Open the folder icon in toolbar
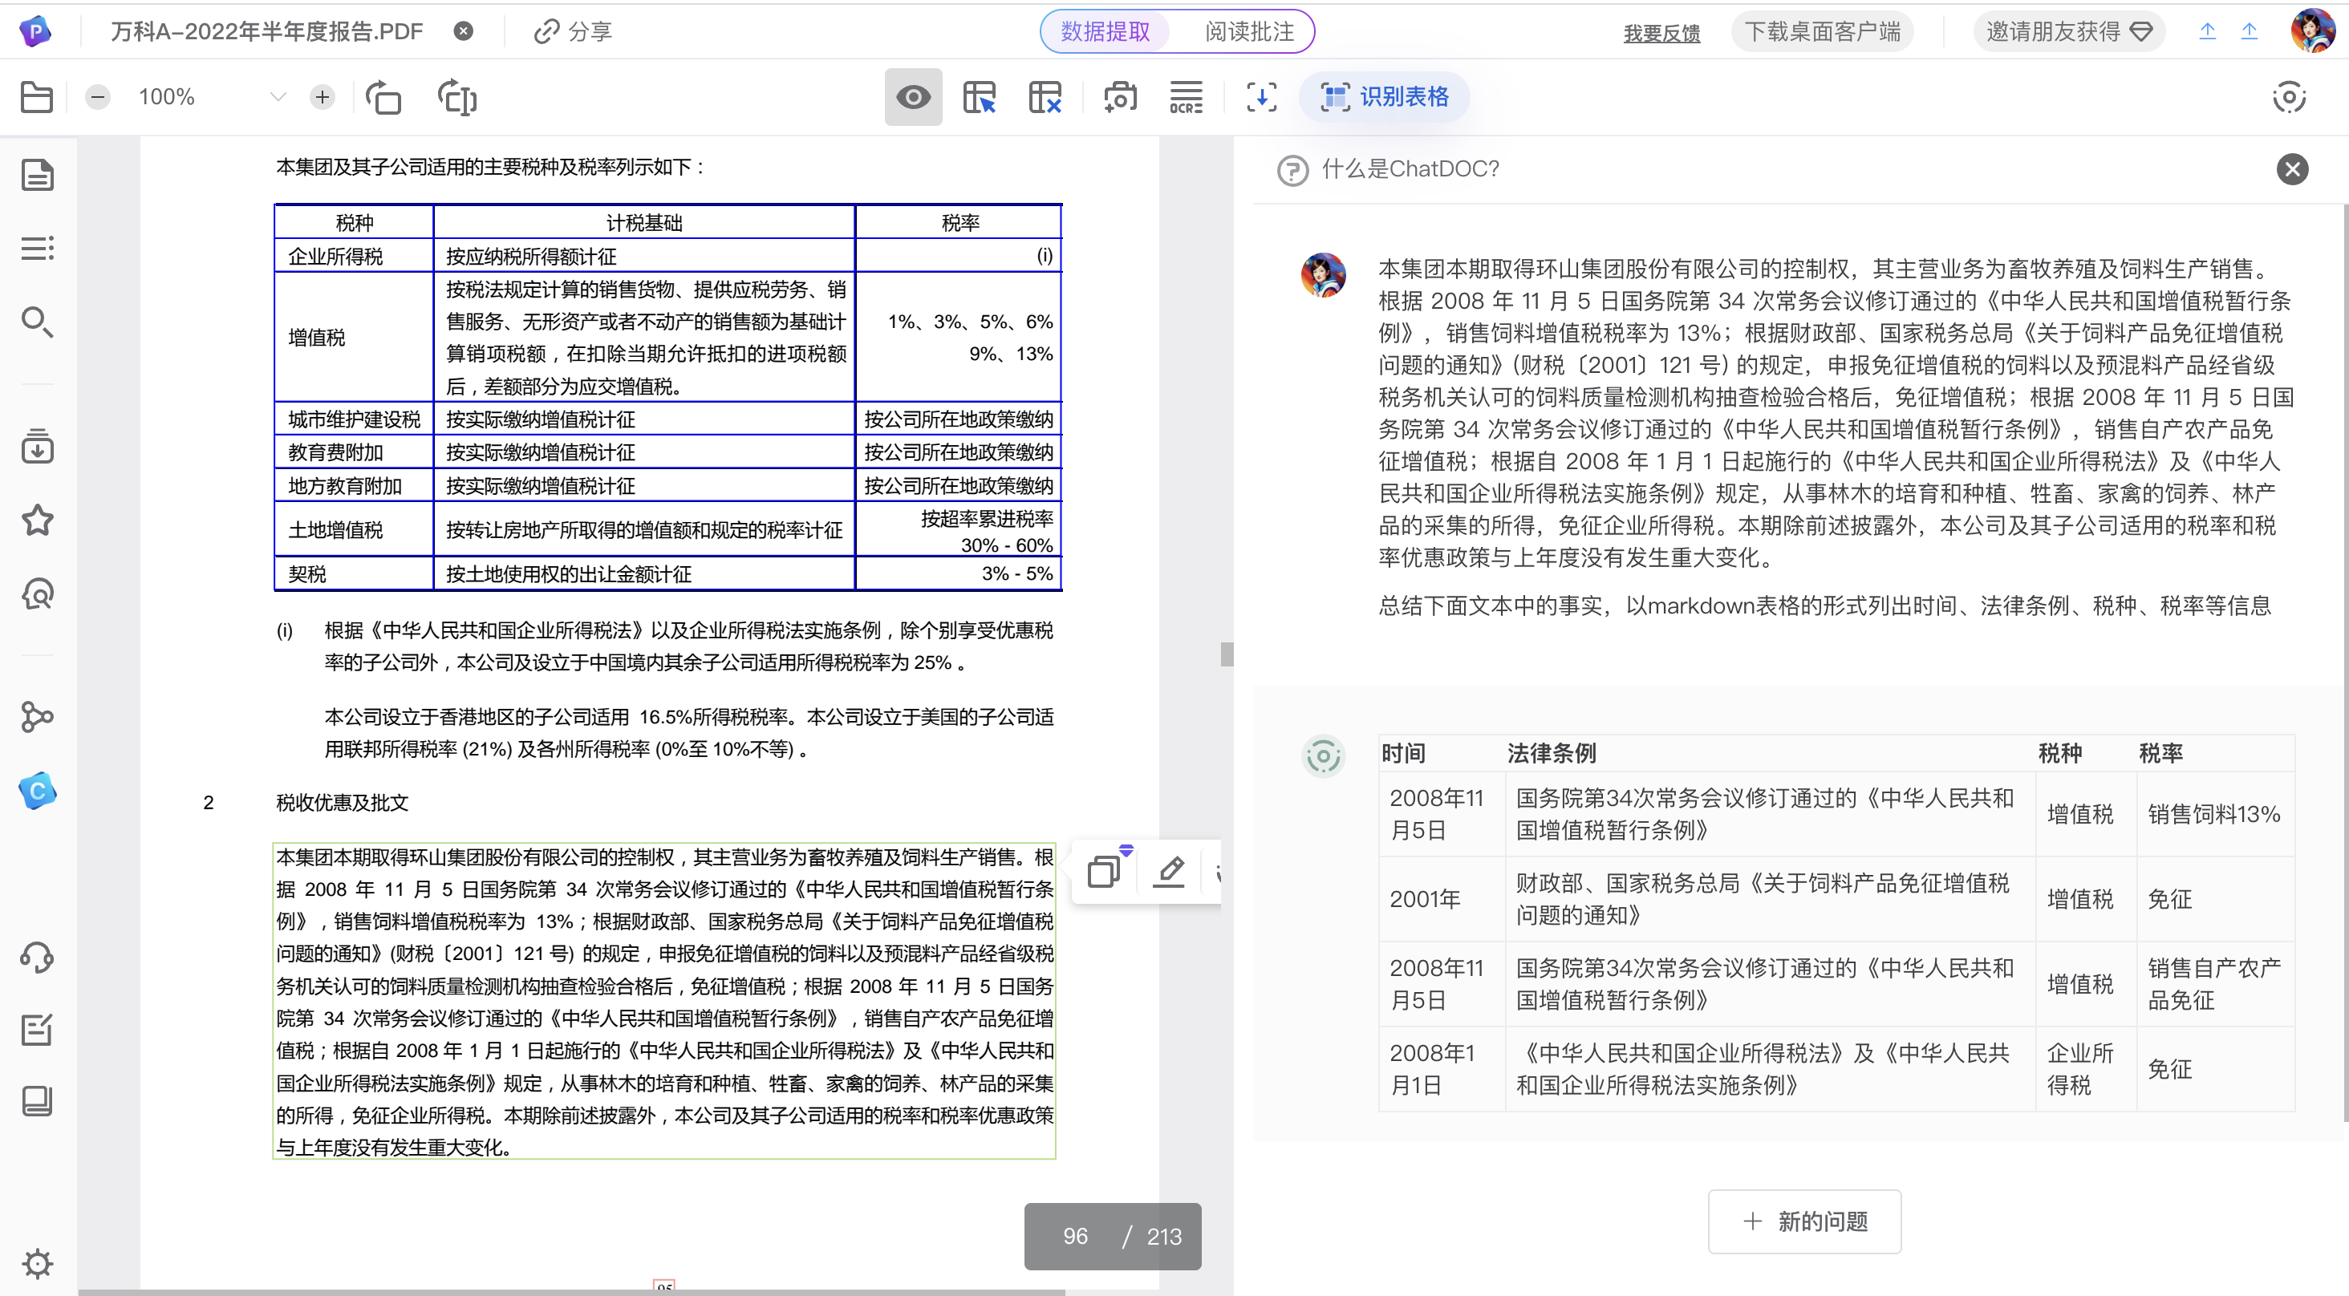2349x1296 pixels. [x=36, y=96]
